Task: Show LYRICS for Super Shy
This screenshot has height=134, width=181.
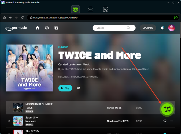Action: tap(29, 125)
